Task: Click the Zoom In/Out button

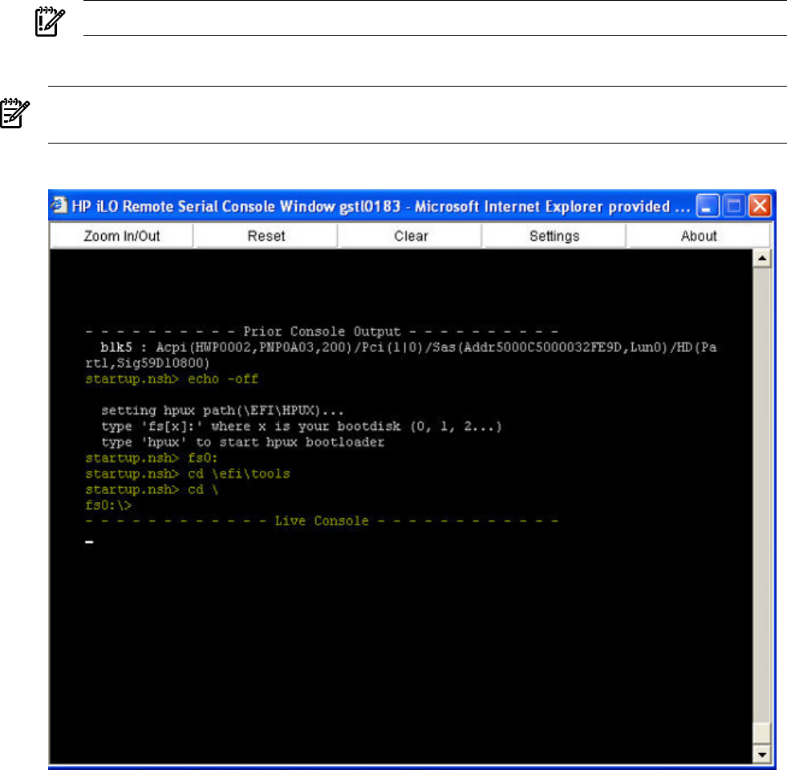Action: pyautogui.click(x=121, y=236)
